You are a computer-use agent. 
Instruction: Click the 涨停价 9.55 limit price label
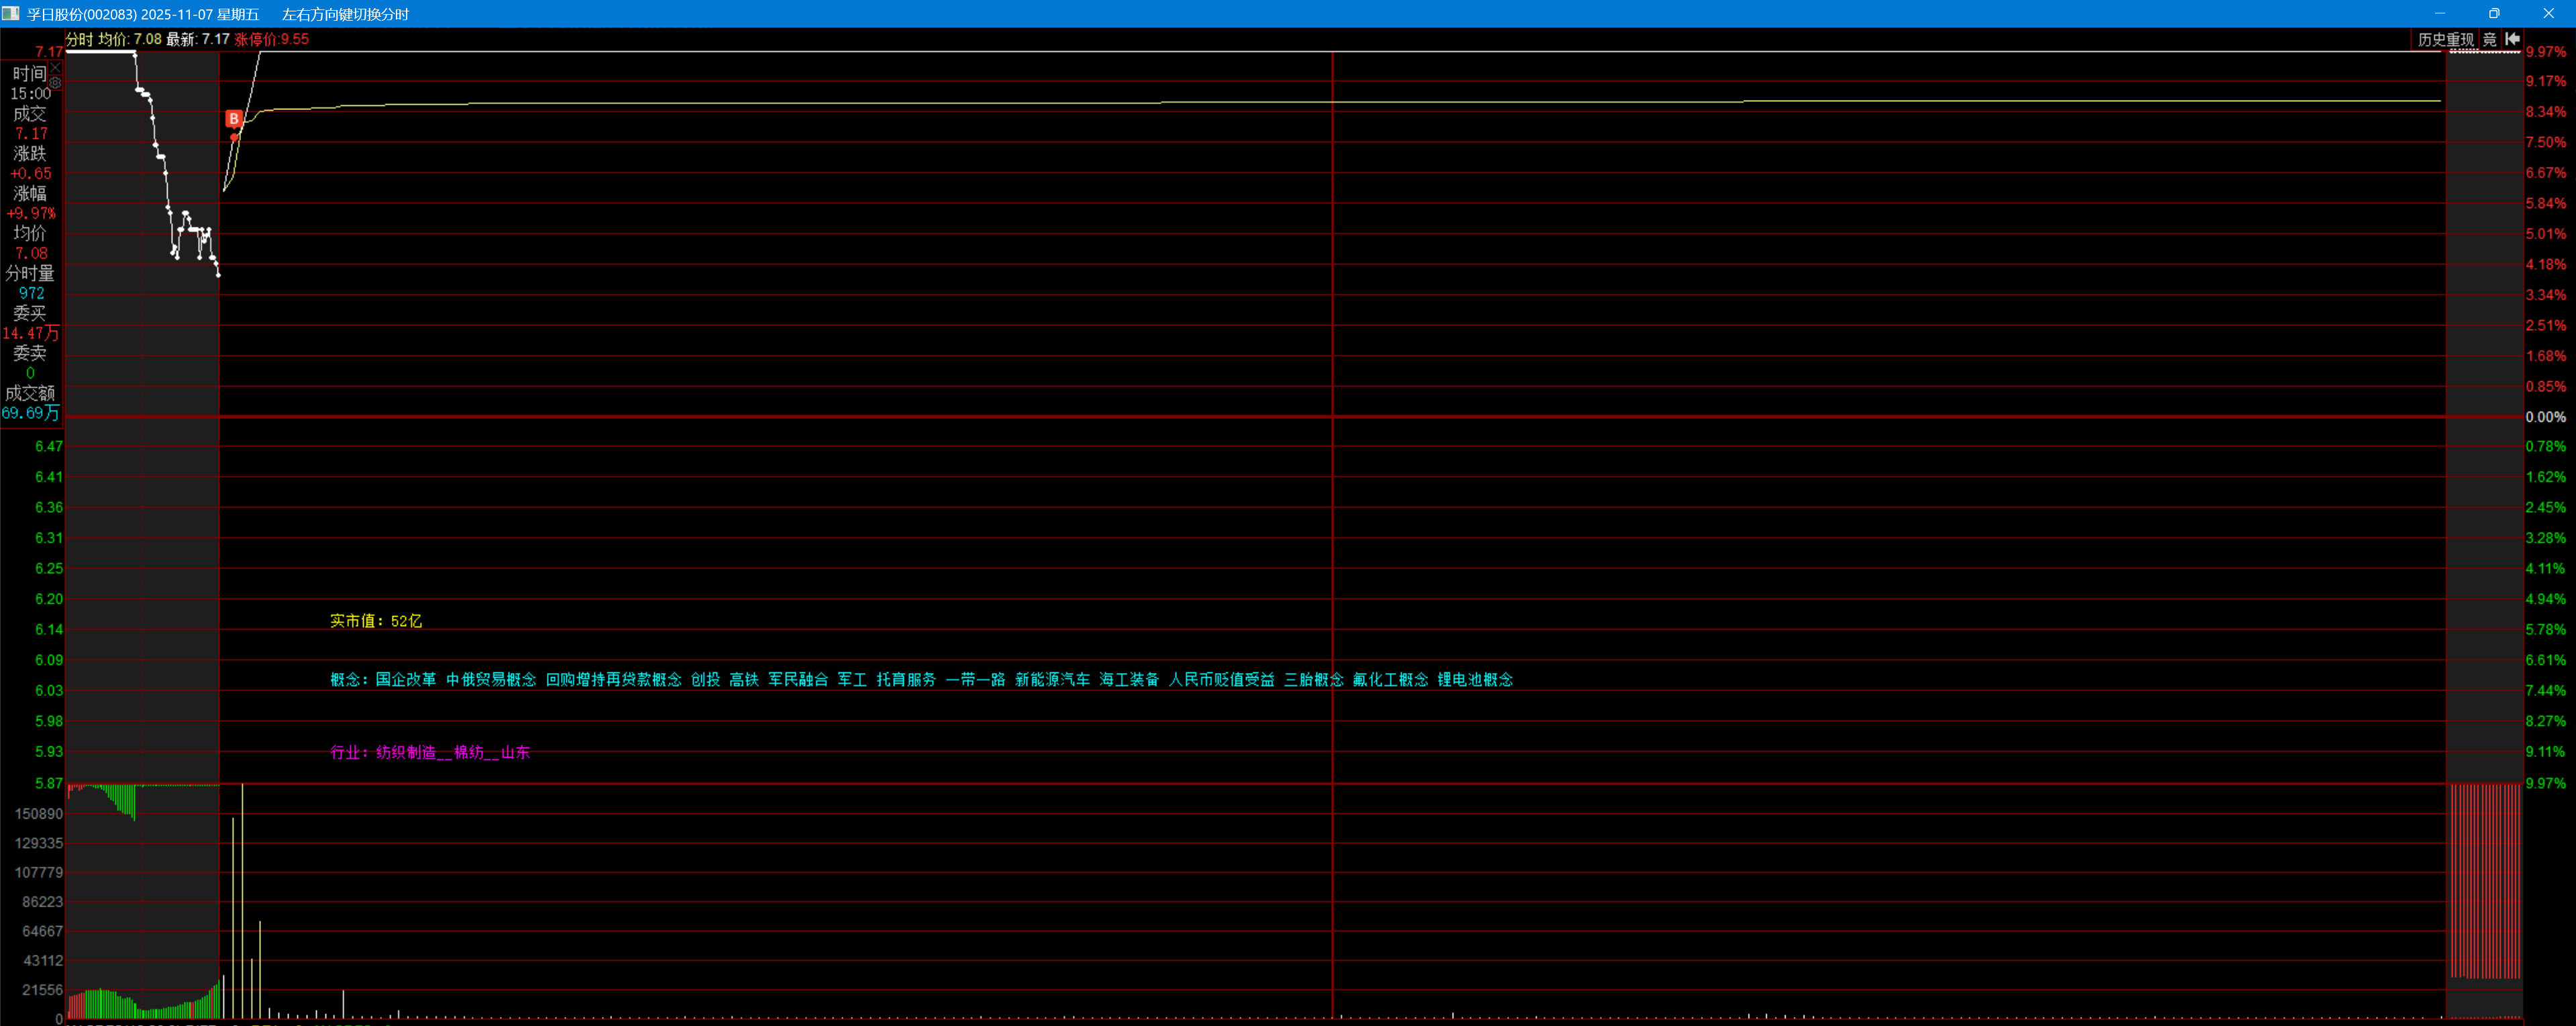click(272, 39)
